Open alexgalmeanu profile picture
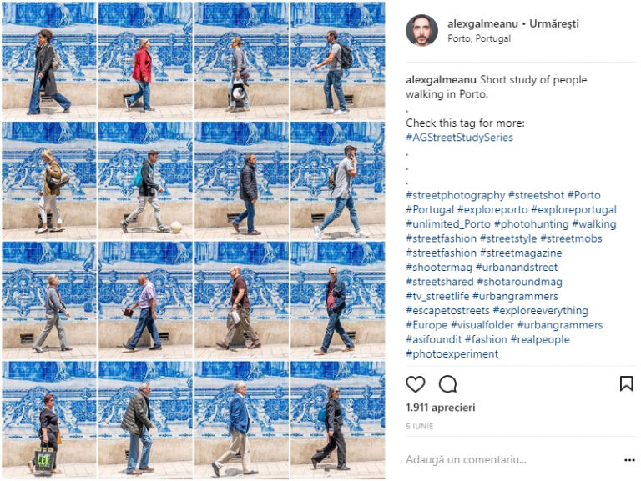 (x=421, y=31)
